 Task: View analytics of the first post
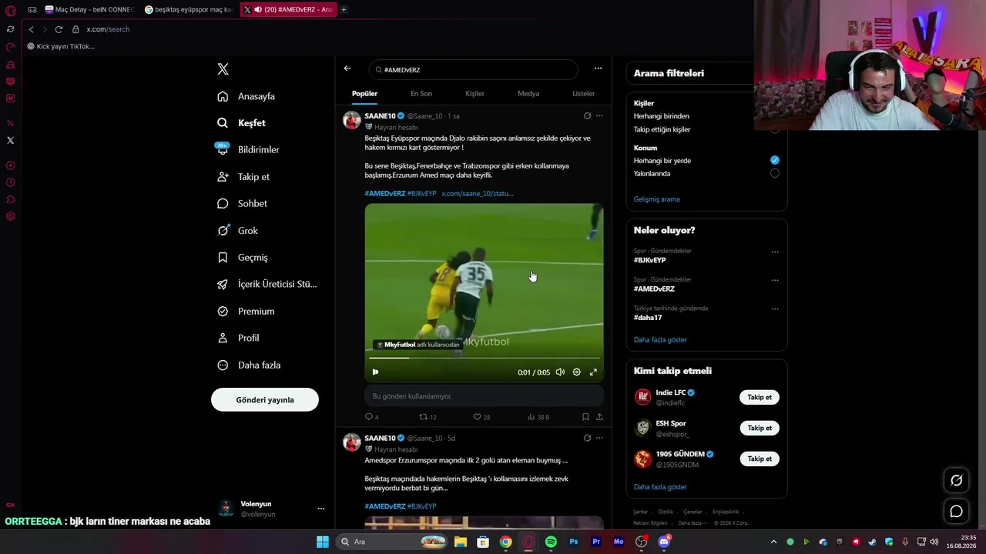click(538, 417)
